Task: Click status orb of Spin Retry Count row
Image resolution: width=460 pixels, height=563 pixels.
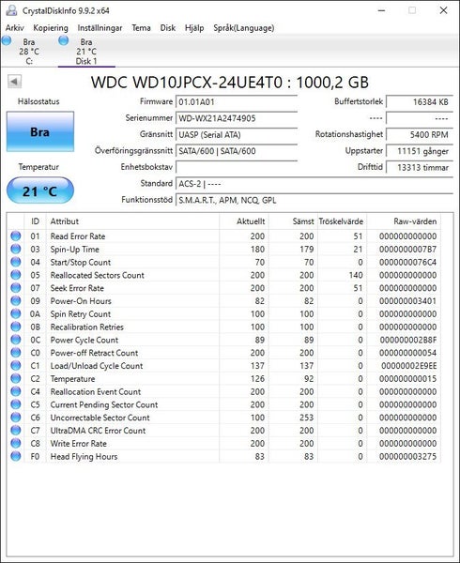Action: pos(16,313)
